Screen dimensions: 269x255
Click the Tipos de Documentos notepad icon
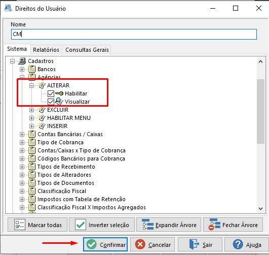(x=32, y=183)
